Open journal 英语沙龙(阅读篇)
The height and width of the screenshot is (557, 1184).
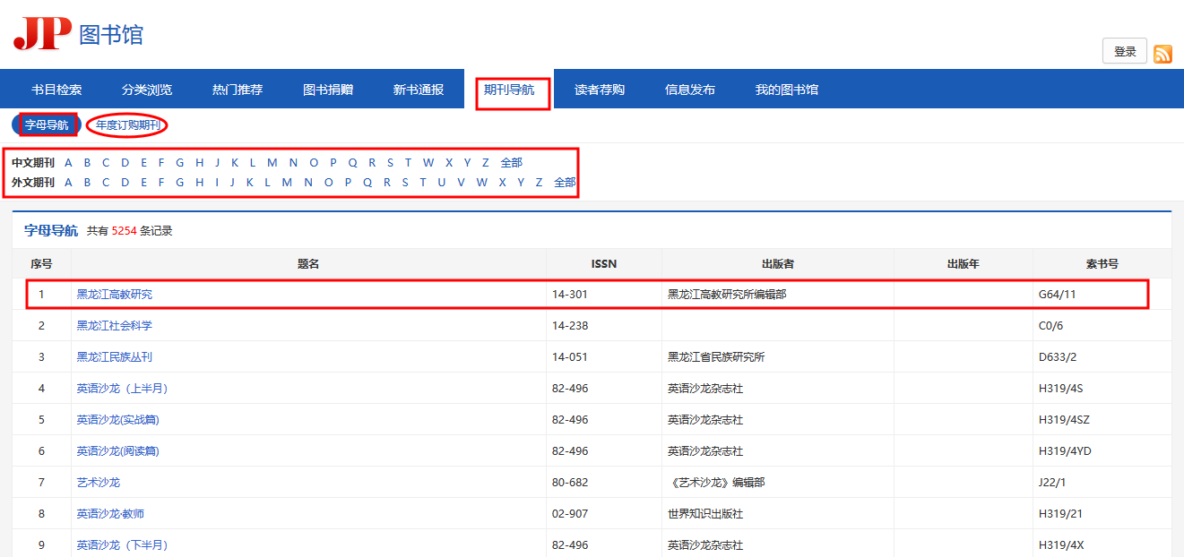point(118,451)
